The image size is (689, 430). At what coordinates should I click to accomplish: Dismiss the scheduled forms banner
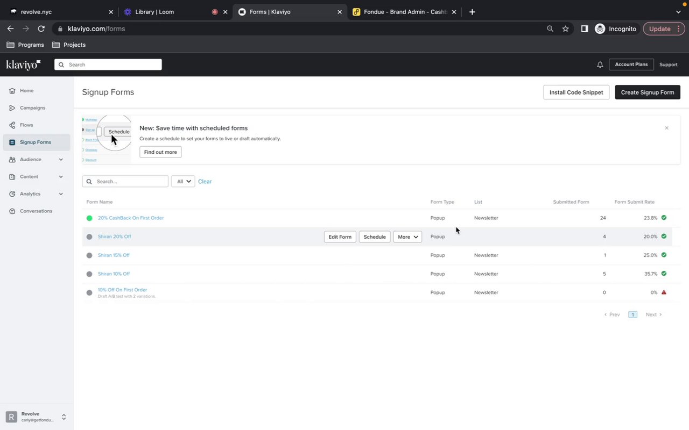tap(666, 128)
